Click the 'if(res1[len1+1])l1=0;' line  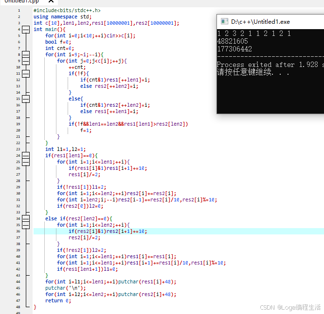(88, 269)
